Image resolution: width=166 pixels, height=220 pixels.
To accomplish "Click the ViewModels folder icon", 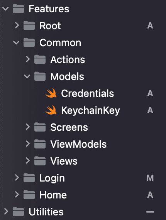I will [40, 144].
